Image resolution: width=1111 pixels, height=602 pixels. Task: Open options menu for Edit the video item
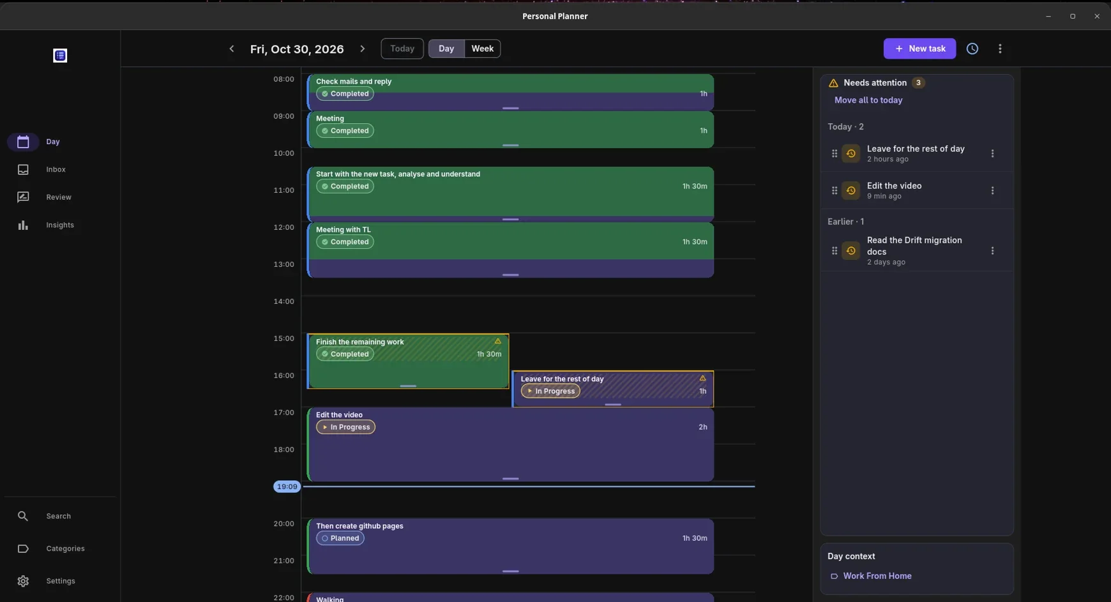pyautogui.click(x=992, y=190)
